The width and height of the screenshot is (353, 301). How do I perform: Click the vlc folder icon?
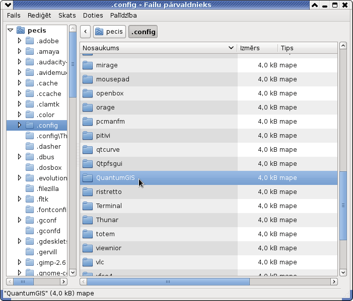pyautogui.click(x=88, y=262)
